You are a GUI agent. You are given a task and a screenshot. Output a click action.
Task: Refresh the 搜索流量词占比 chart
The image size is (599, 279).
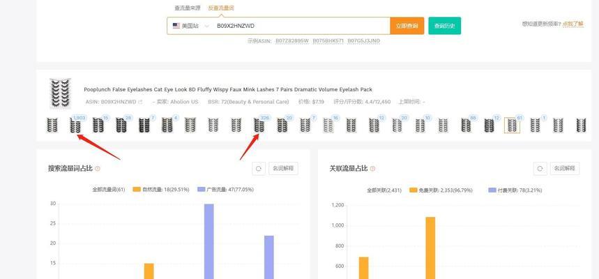(259, 169)
